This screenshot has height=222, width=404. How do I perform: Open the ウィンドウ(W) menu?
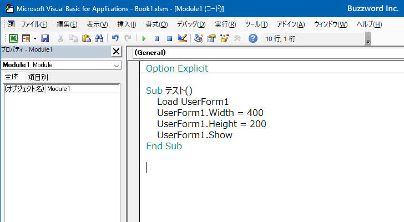331,24
